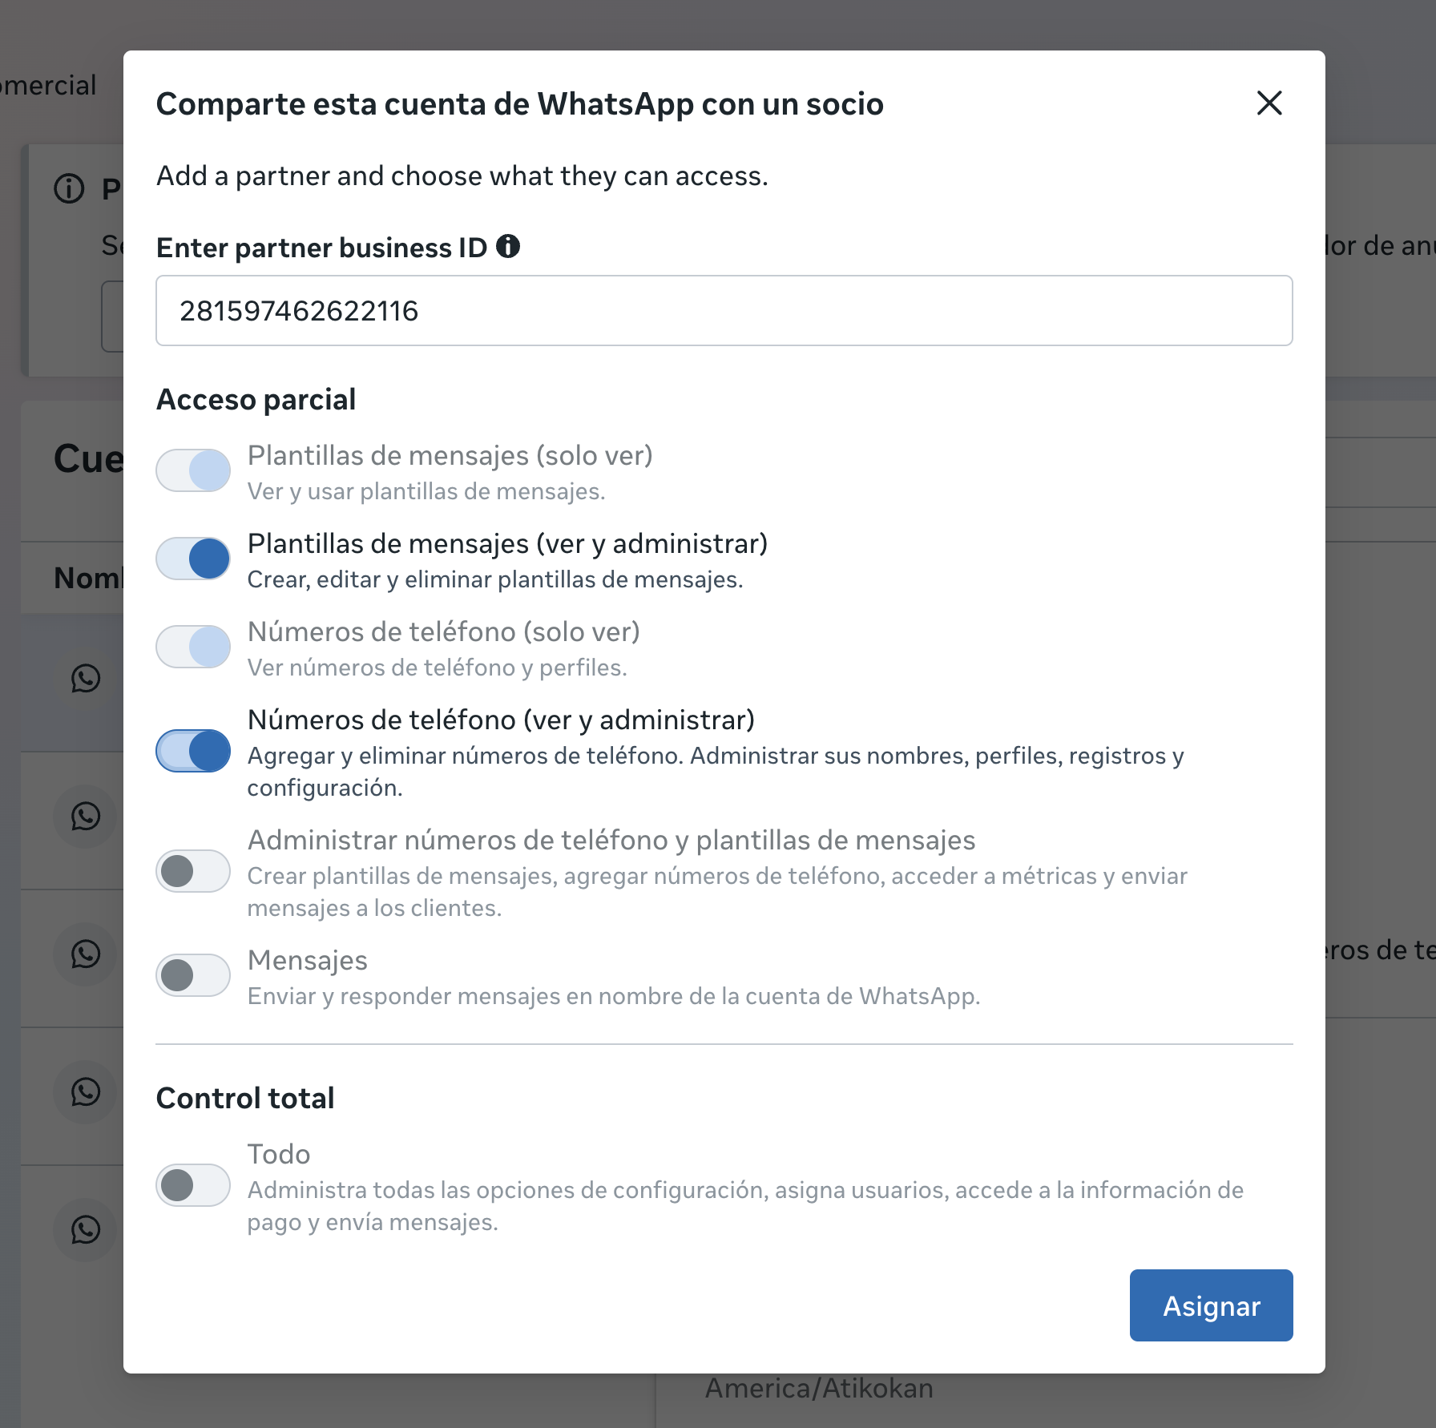Click the first WhatsApp icon in background list
1436x1428 pixels.
point(86,679)
